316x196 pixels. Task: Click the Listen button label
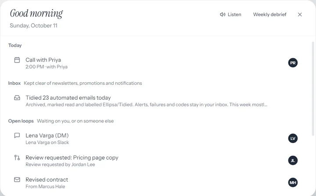(x=234, y=14)
